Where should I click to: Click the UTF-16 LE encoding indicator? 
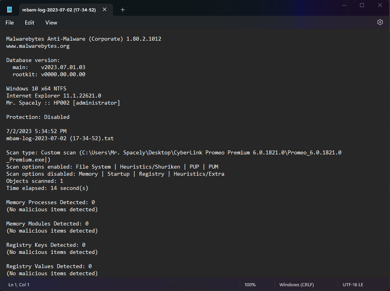point(353,285)
